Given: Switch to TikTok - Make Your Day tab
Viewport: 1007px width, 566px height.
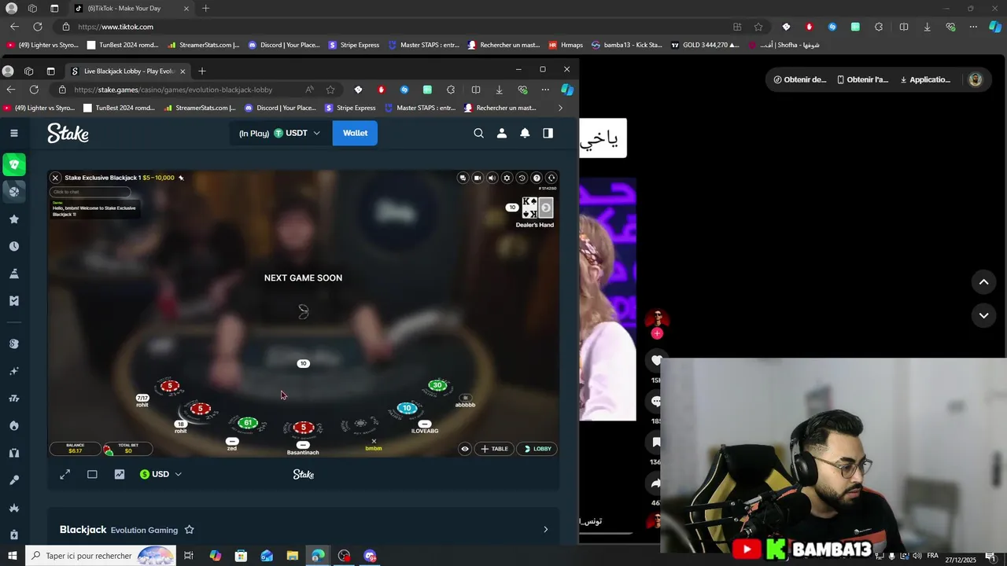Looking at the screenshot, I should (132, 8).
